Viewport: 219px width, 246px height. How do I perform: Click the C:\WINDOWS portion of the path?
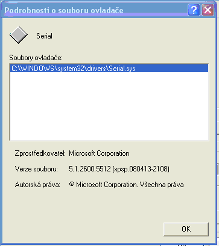pyautogui.click(x=33, y=69)
